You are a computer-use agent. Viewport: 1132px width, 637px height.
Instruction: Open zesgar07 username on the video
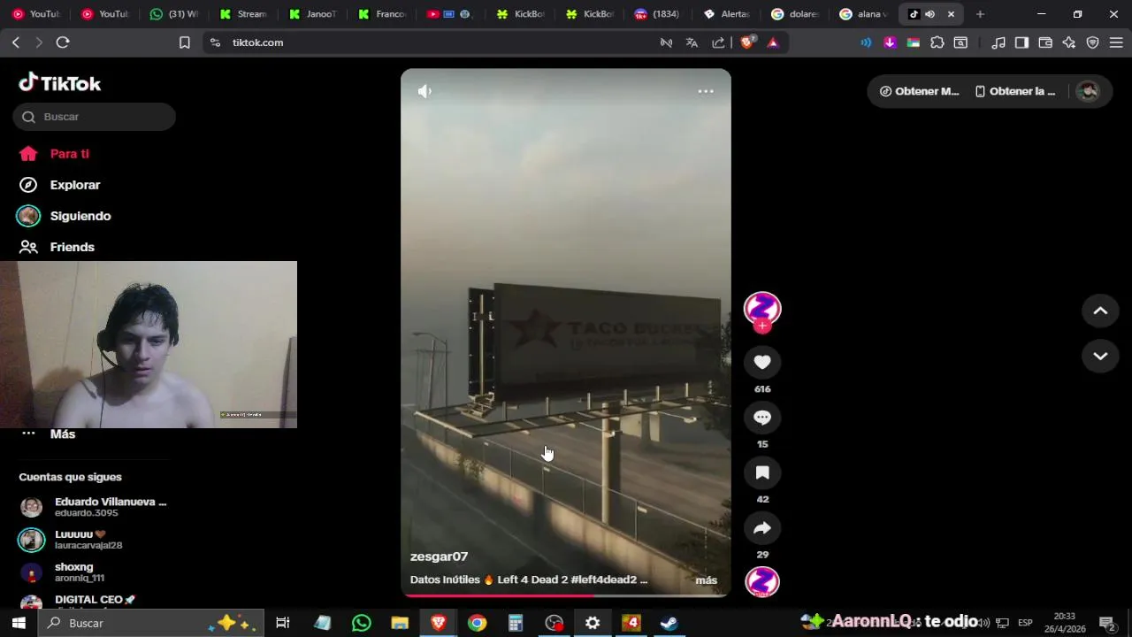439,556
